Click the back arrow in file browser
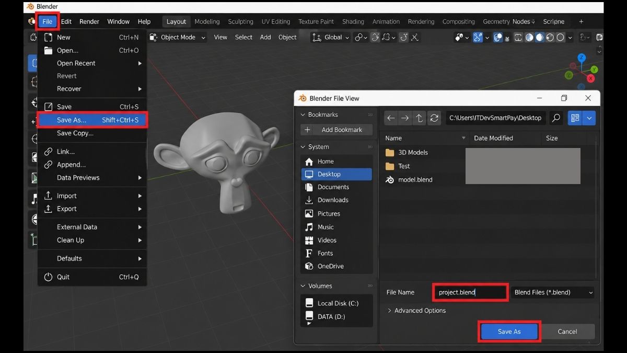 click(391, 118)
